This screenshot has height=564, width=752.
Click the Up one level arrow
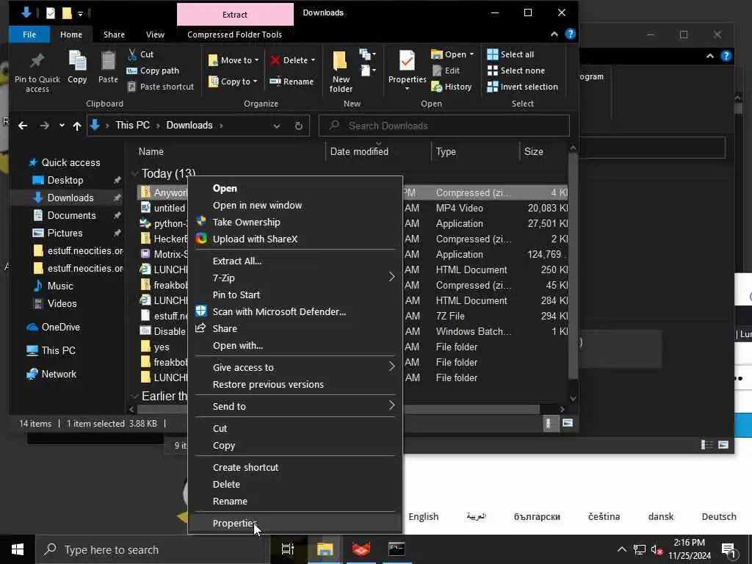(76, 126)
